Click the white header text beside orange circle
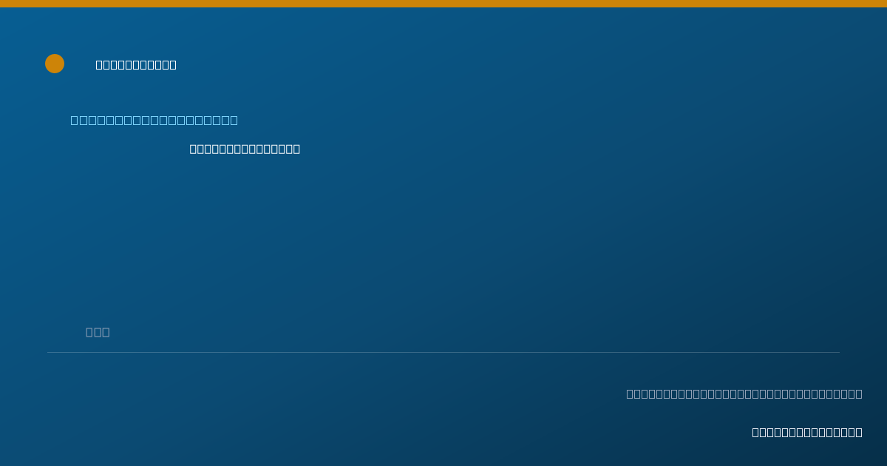 click(136, 64)
